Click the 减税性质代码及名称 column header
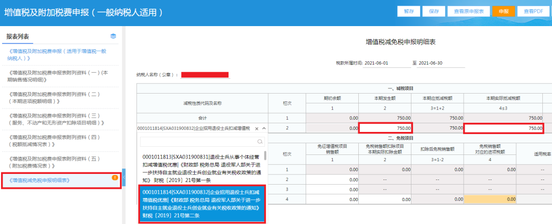The width and height of the screenshot is (552, 224). pos(202,103)
